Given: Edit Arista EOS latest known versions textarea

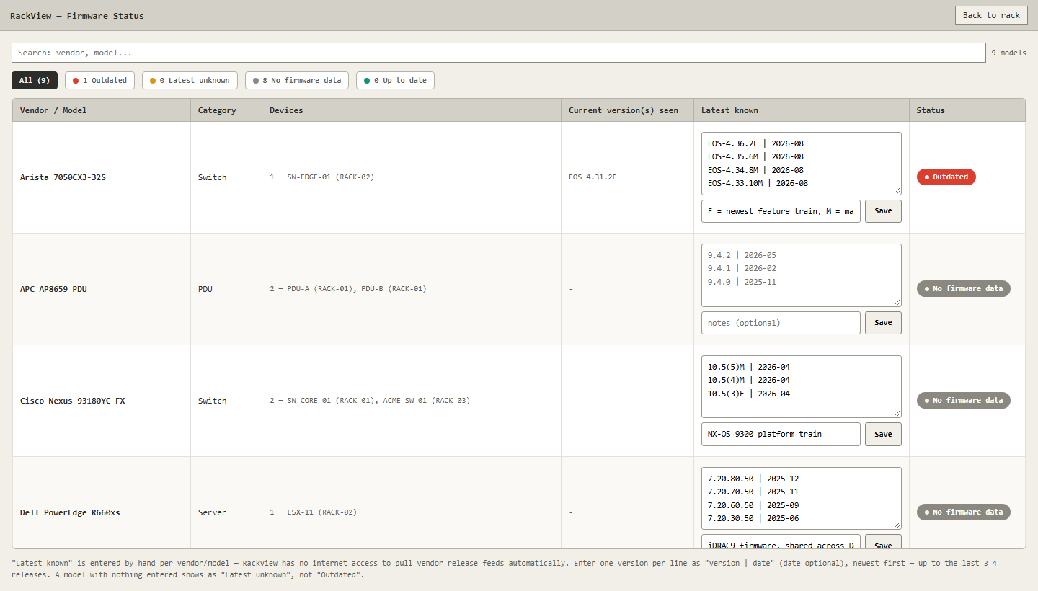Looking at the screenshot, I should tap(802, 163).
